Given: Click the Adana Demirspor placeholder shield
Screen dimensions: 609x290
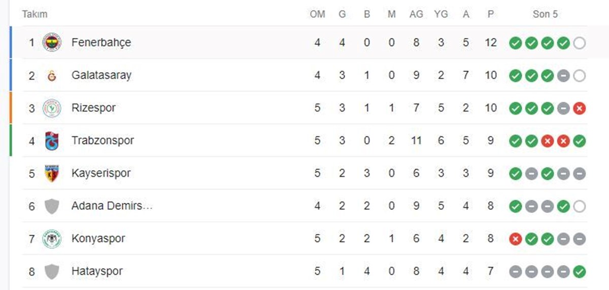Looking at the screenshot, I should tap(52, 206).
